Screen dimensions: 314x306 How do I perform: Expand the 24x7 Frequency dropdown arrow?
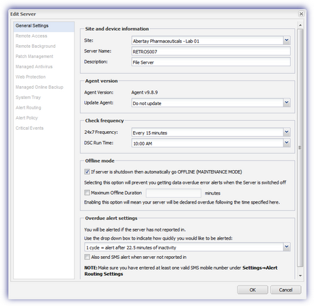click(287, 132)
